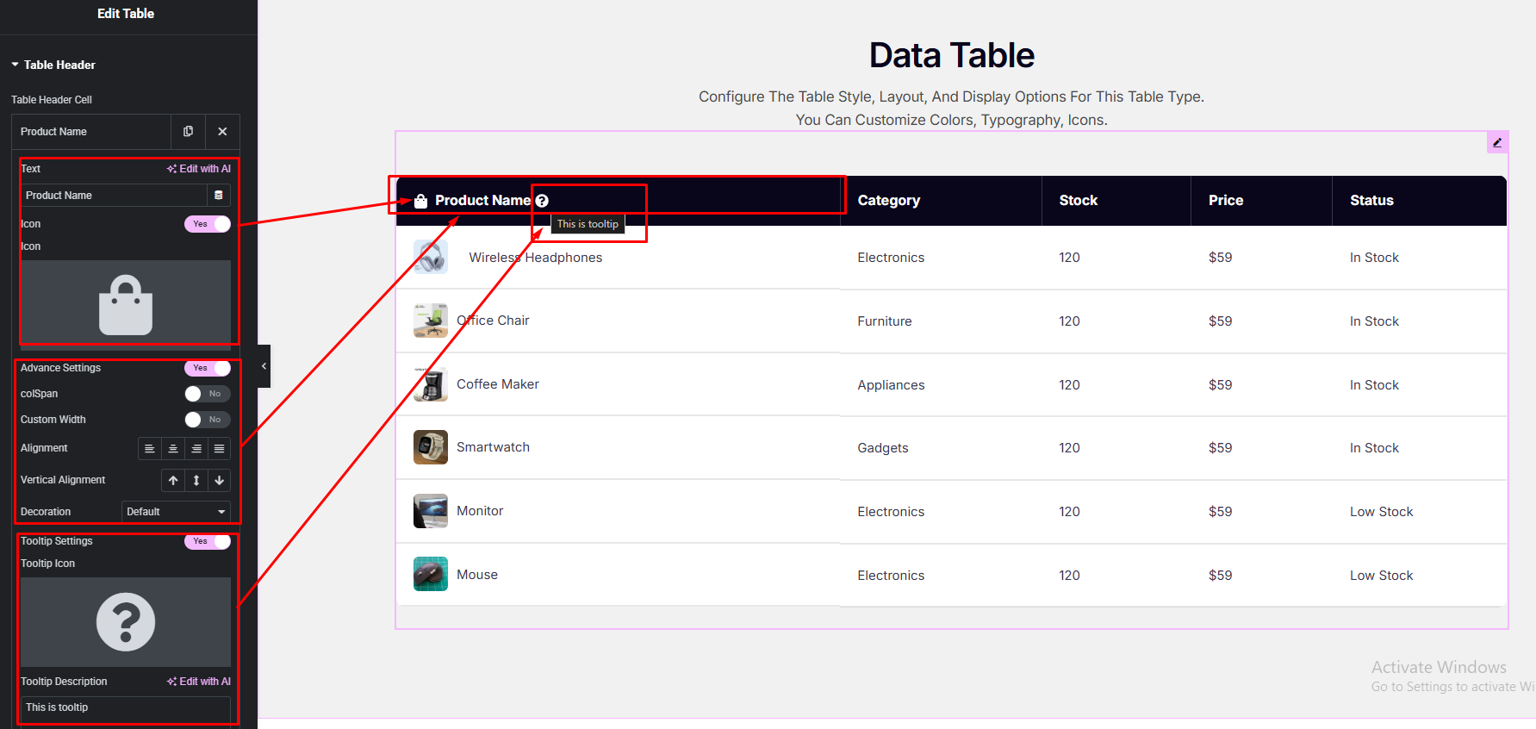Screen dimensions: 1536x729
Task: Remove the Product Name header cell
Action: tap(222, 132)
